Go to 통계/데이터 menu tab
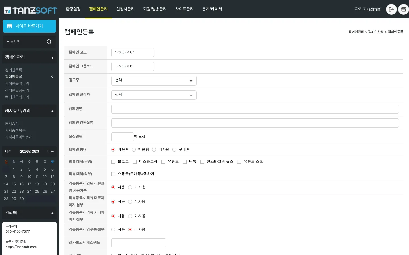This screenshot has height=255, width=409. coord(212,9)
